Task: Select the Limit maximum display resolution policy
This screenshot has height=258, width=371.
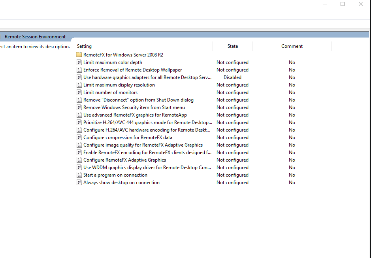Action: [x=119, y=85]
